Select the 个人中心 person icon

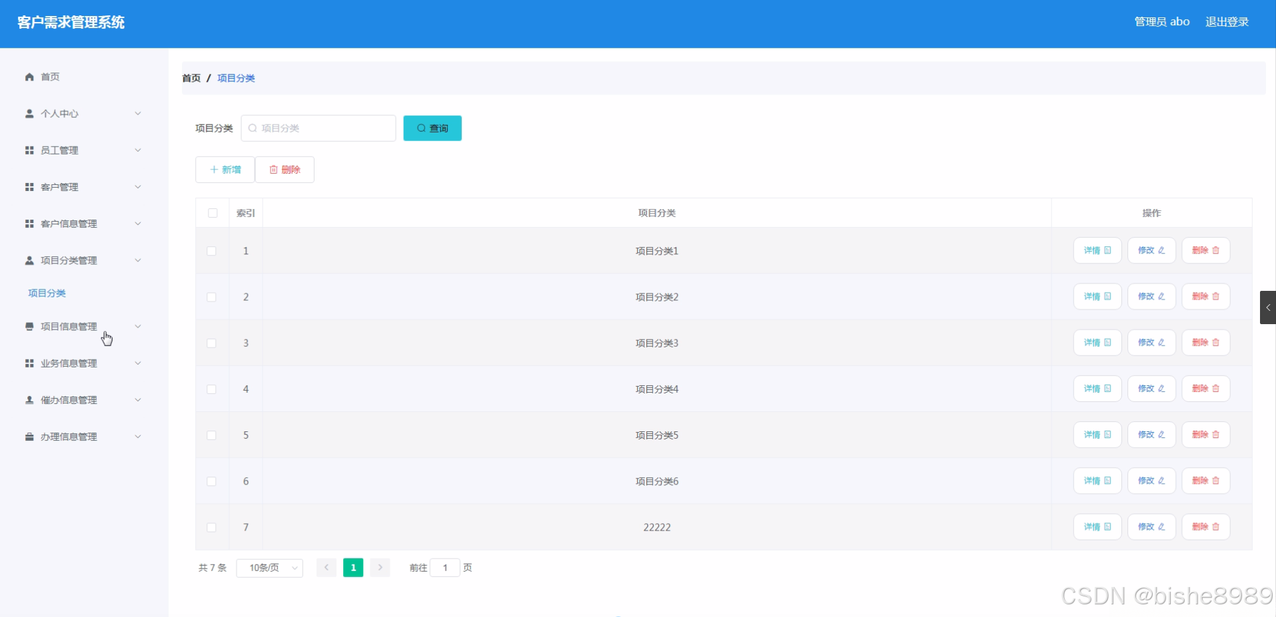tap(29, 113)
